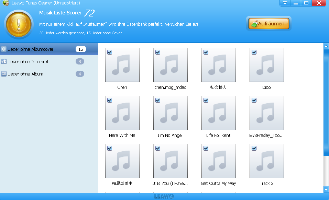Uncheck the Life For Rent checkbox
Screen dimensions: 329x200
coord(206,100)
